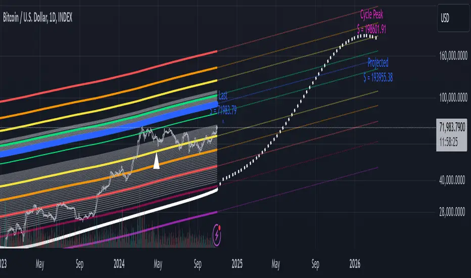Click the current price tag 71,983.7900
Viewport: 471px width, 278px height.
452,127
